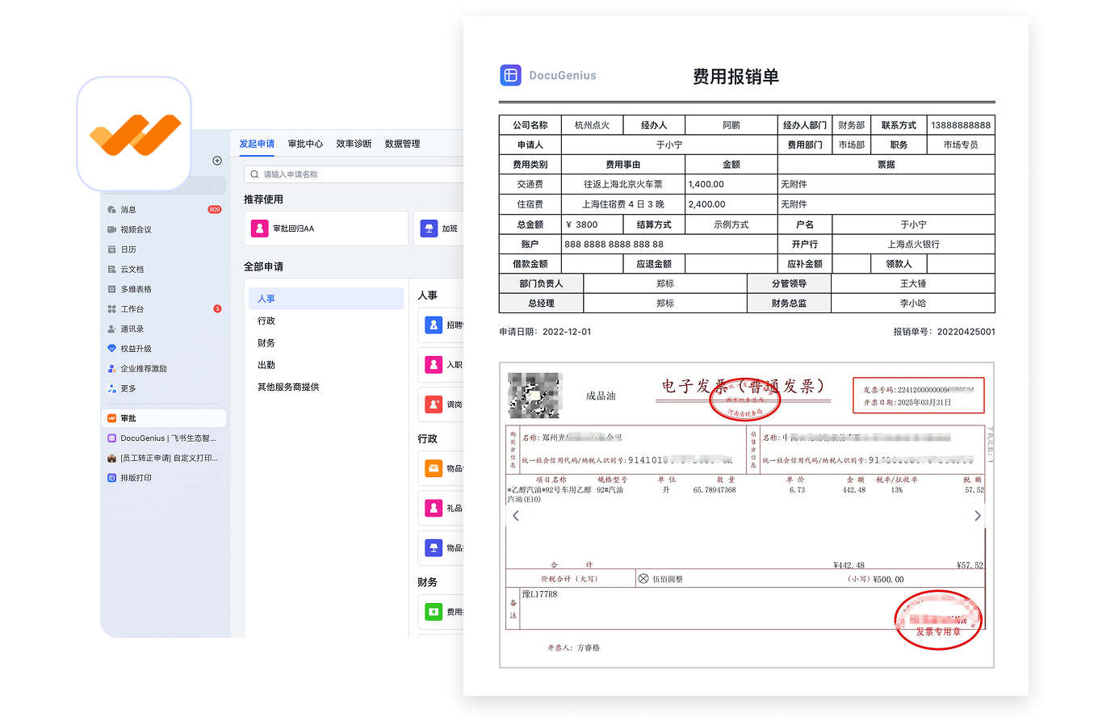Show the next invoice with right arrow
This screenshot has width=1098, height=725.
click(x=977, y=516)
